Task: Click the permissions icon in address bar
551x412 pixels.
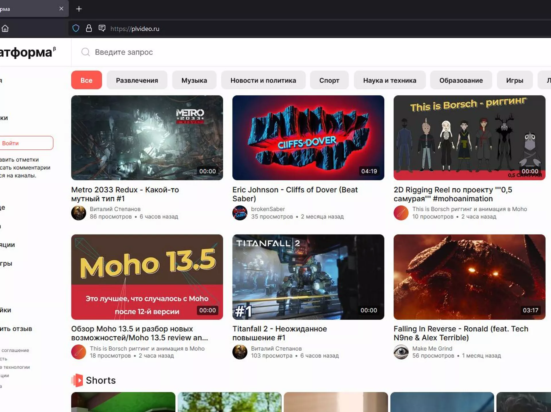Action: pos(102,28)
